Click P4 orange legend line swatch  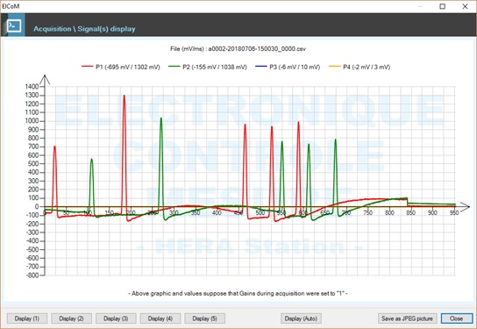pyautogui.click(x=335, y=67)
